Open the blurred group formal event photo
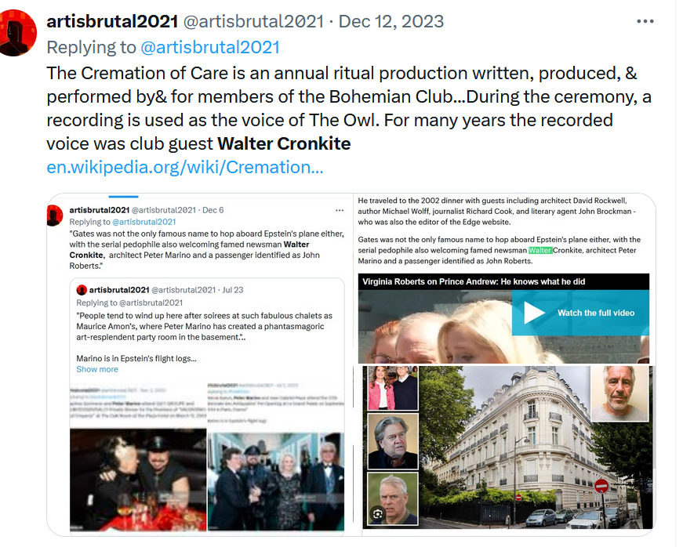Viewport: 683px width, 547px height. coord(276,481)
